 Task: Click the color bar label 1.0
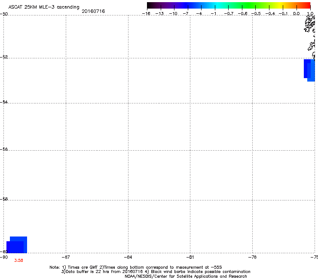[x=310, y=14]
